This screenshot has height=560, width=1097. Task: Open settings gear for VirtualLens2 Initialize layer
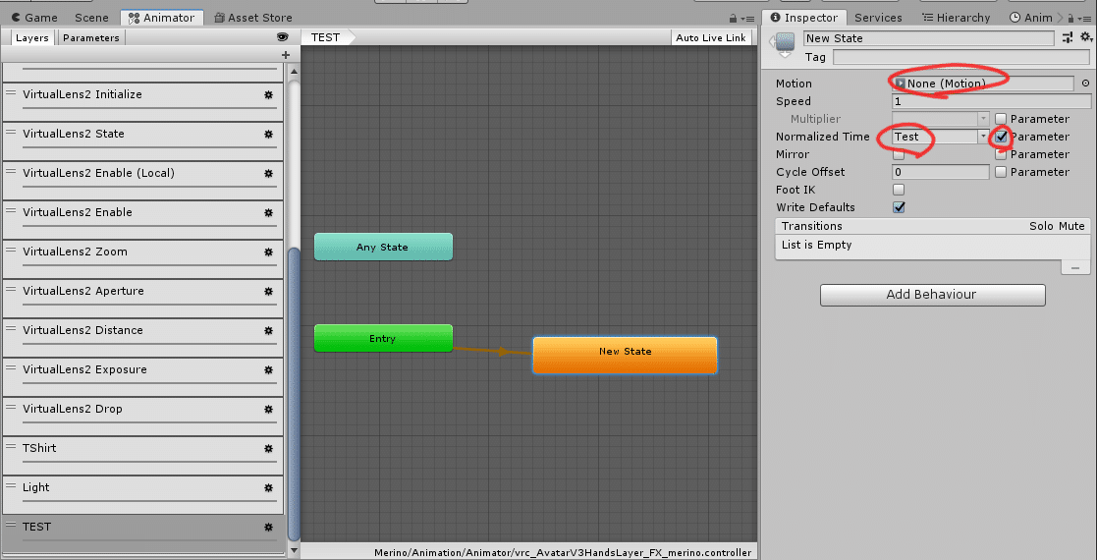pos(268,94)
